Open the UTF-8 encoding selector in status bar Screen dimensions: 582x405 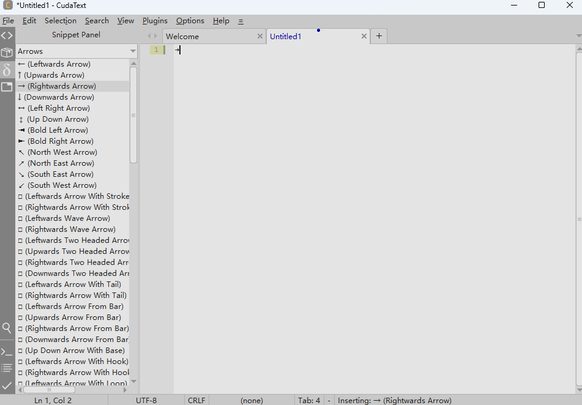pyautogui.click(x=146, y=400)
